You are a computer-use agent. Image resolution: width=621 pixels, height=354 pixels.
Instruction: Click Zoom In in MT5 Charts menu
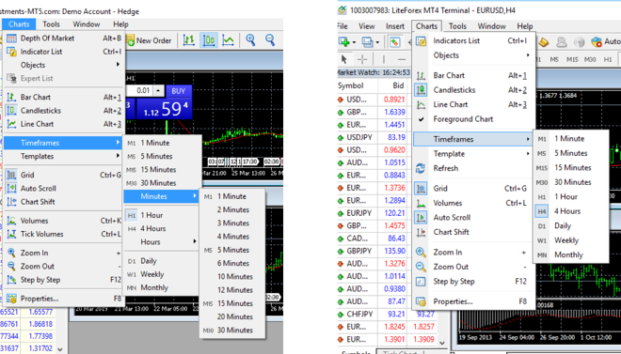63,253
